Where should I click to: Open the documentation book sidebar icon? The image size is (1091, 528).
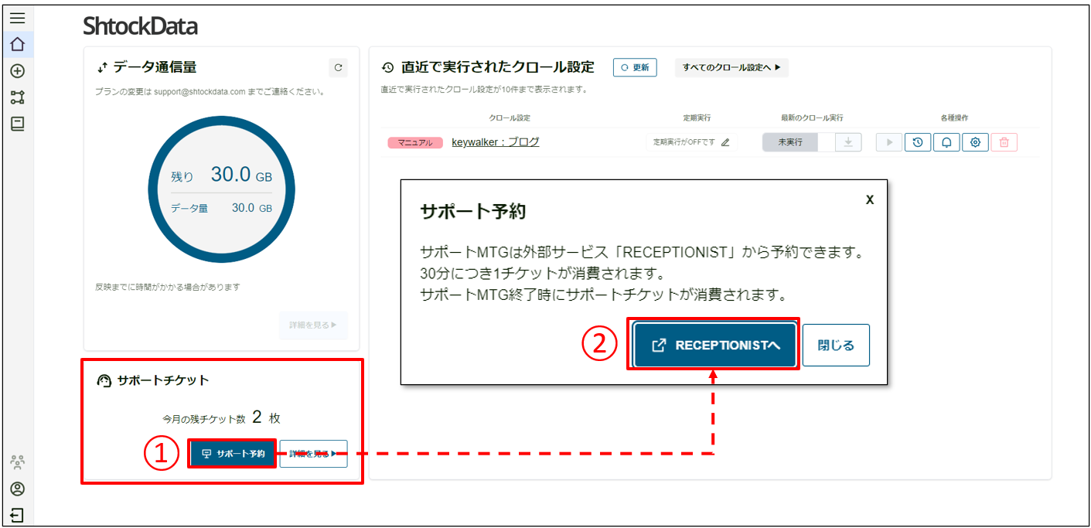[x=17, y=124]
